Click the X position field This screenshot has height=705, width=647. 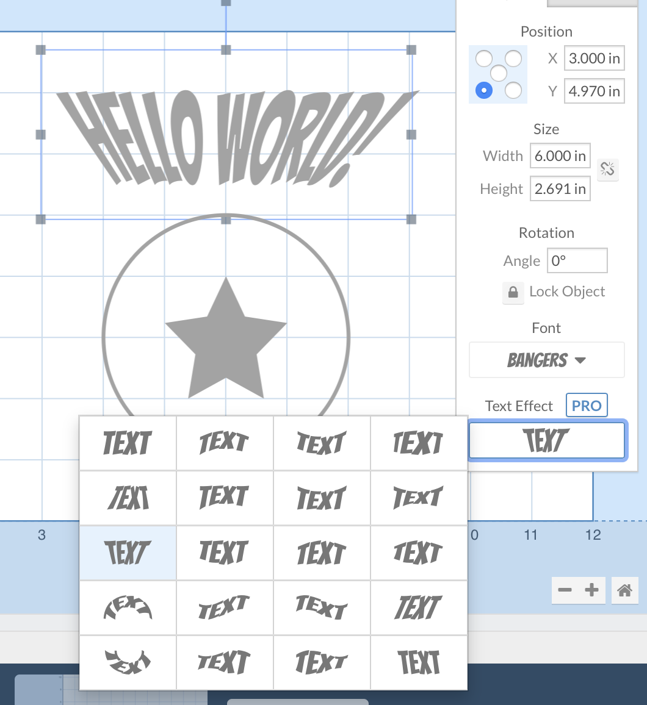595,58
